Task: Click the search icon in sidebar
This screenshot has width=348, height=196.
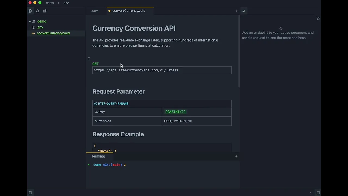Action: click(x=38, y=11)
